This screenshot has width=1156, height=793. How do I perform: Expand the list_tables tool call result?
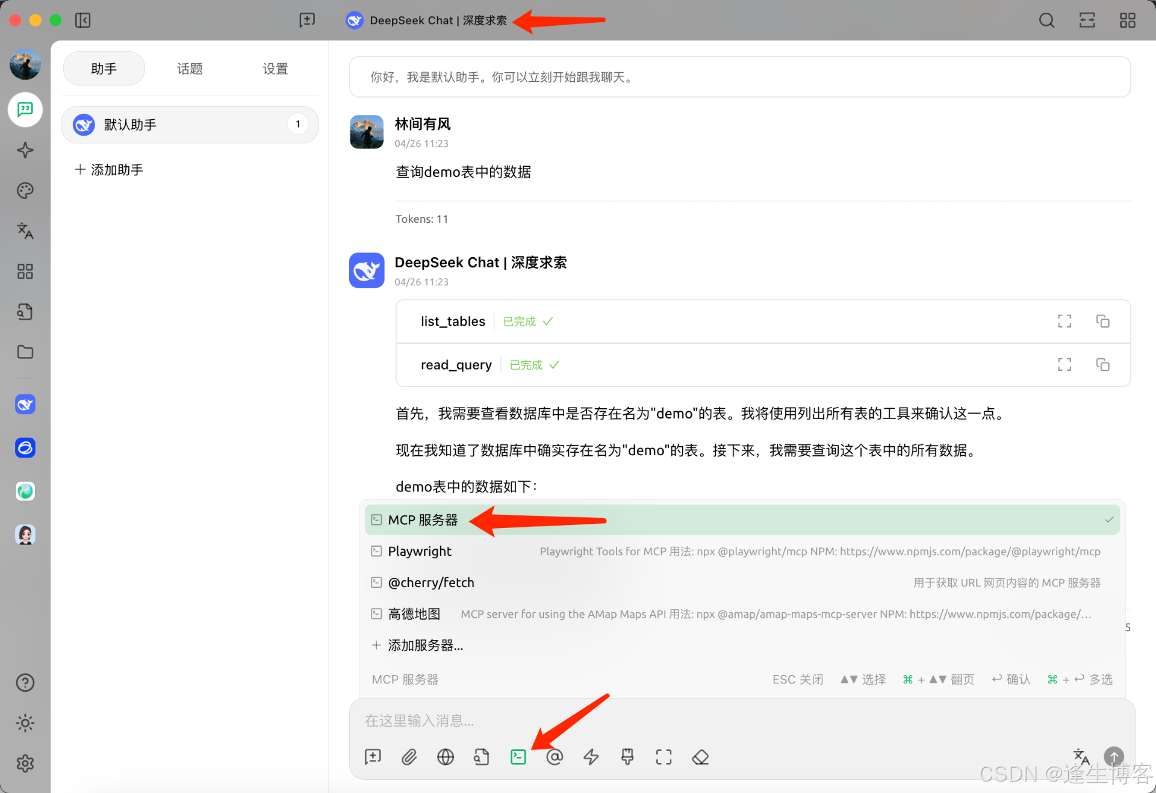click(1064, 321)
